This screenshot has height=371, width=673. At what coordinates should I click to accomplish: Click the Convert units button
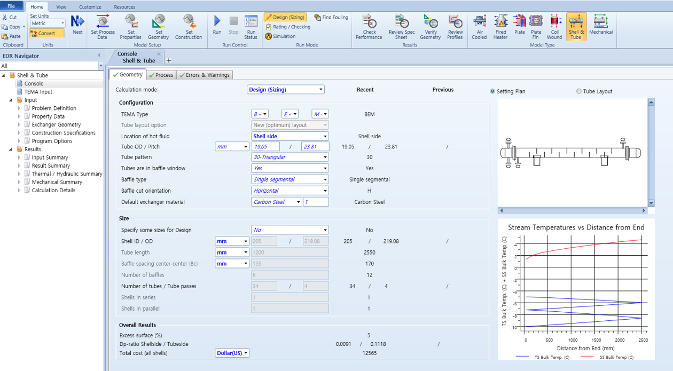46,33
